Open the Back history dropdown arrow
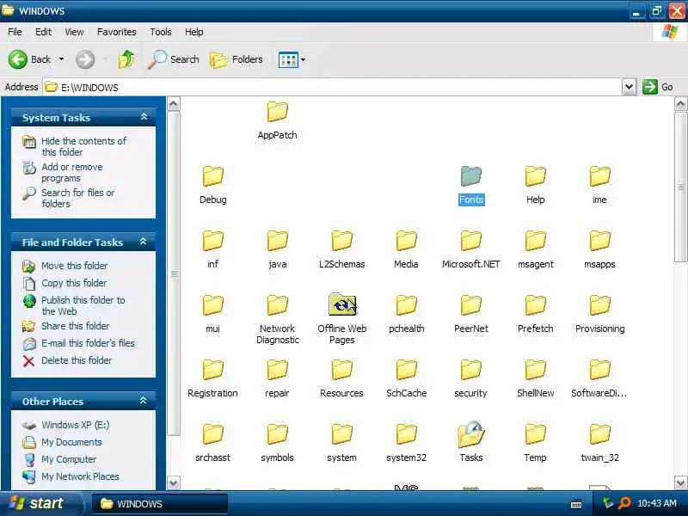688x516 pixels. click(x=61, y=59)
